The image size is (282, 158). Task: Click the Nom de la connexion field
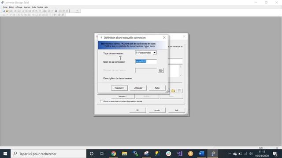tap(146, 61)
